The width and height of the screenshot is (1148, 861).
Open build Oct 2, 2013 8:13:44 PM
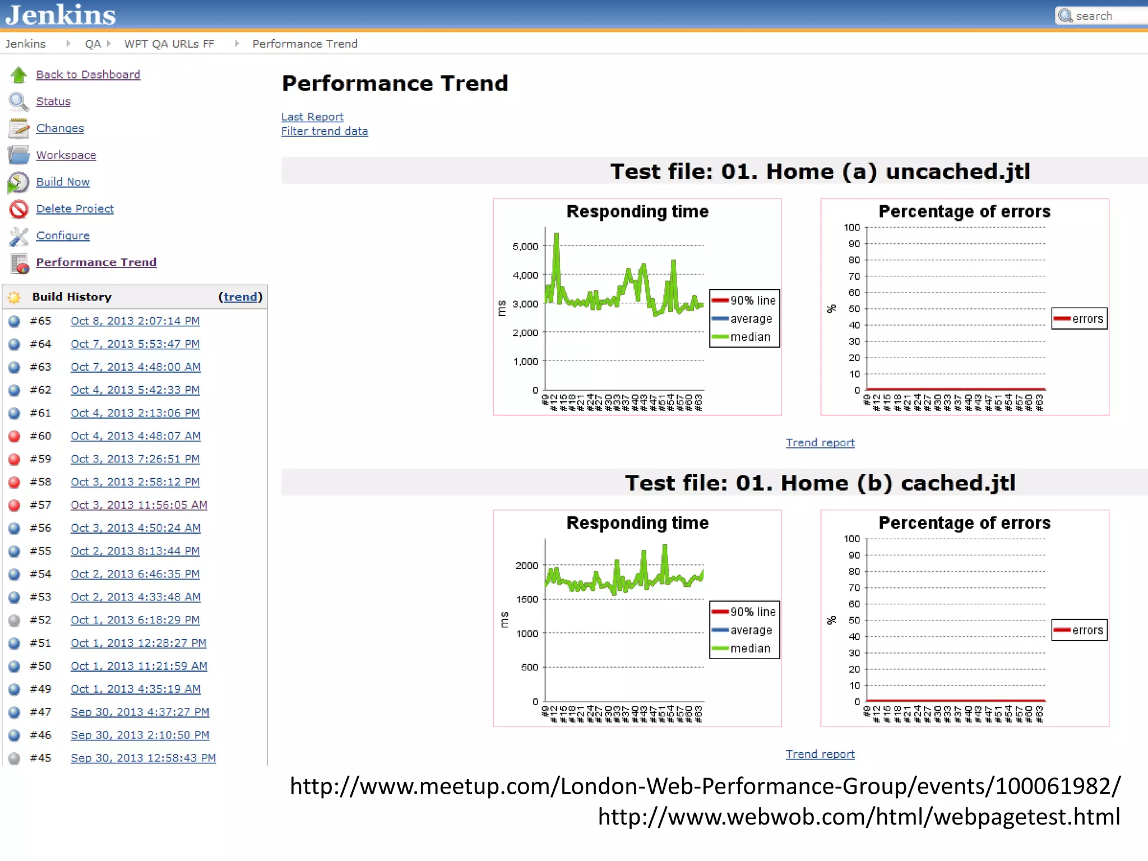click(x=135, y=551)
